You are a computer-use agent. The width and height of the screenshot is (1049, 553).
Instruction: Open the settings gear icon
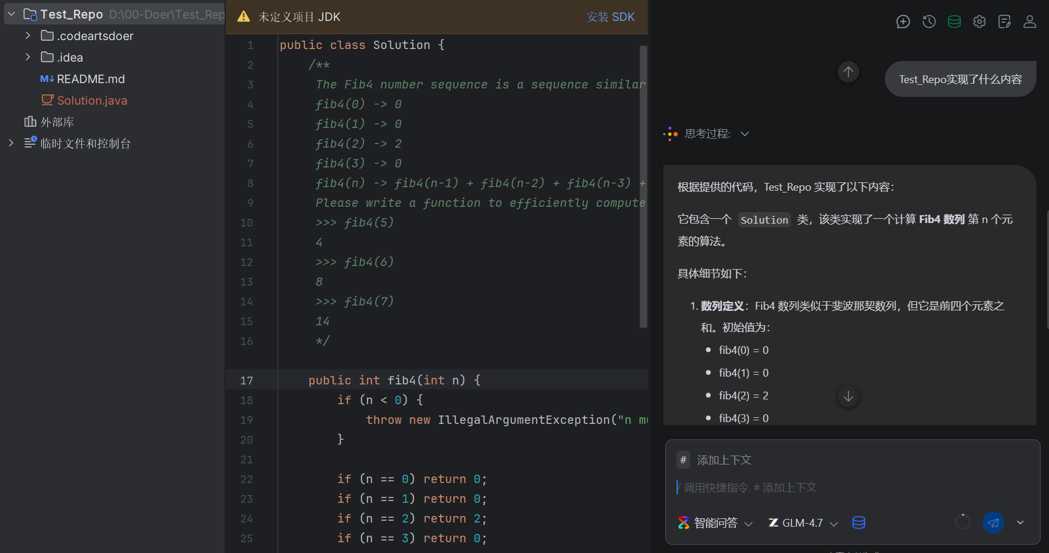pos(979,22)
